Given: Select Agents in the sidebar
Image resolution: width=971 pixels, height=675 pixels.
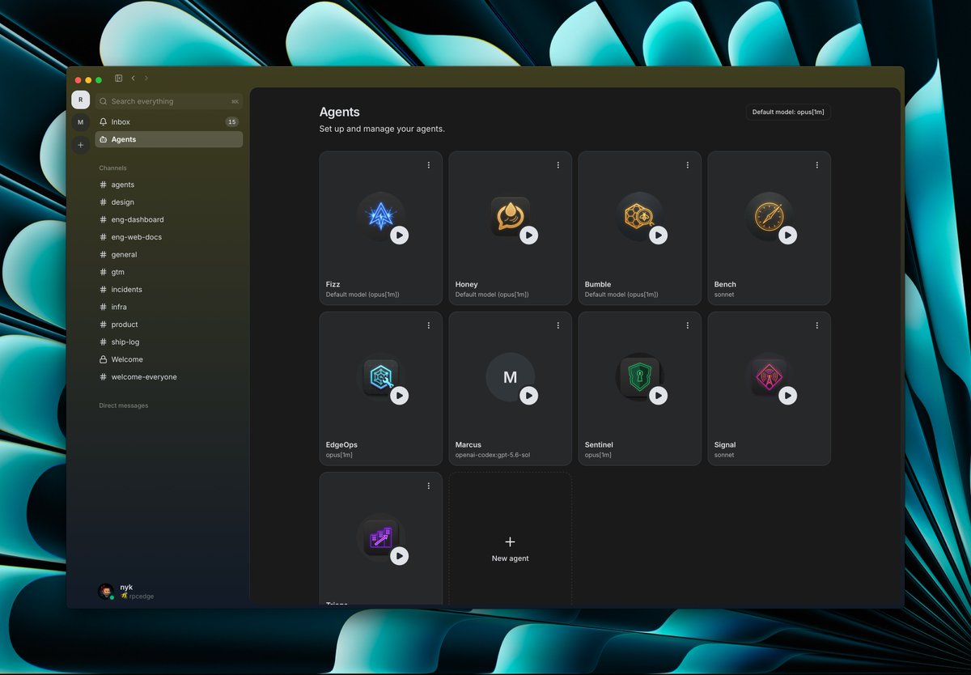Looking at the screenshot, I should coord(168,139).
